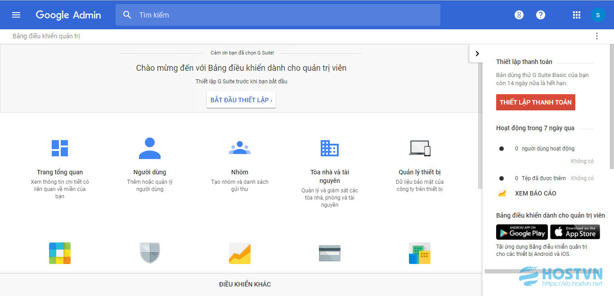Viewport: 614px width, 296px height.
Task: Click the search magnifier icon
Action: tap(127, 15)
